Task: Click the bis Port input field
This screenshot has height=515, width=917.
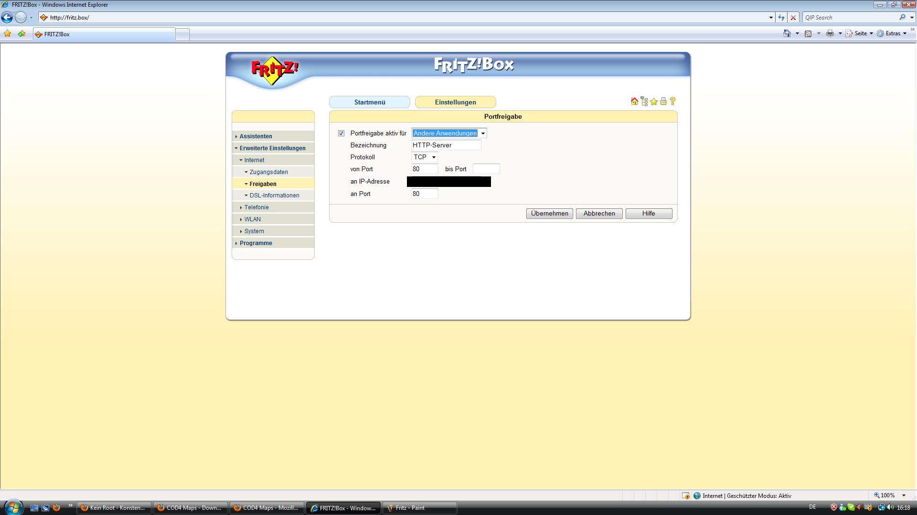Action: point(486,169)
